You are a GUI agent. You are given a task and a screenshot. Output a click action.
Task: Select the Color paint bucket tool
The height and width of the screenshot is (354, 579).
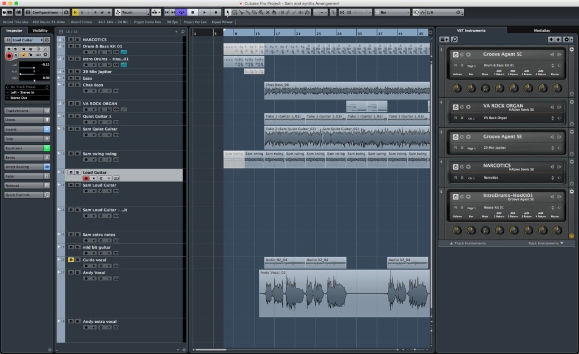[308, 12]
